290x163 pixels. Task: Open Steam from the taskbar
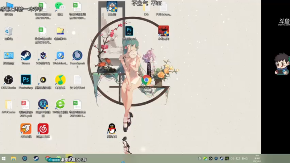tap(36, 158)
